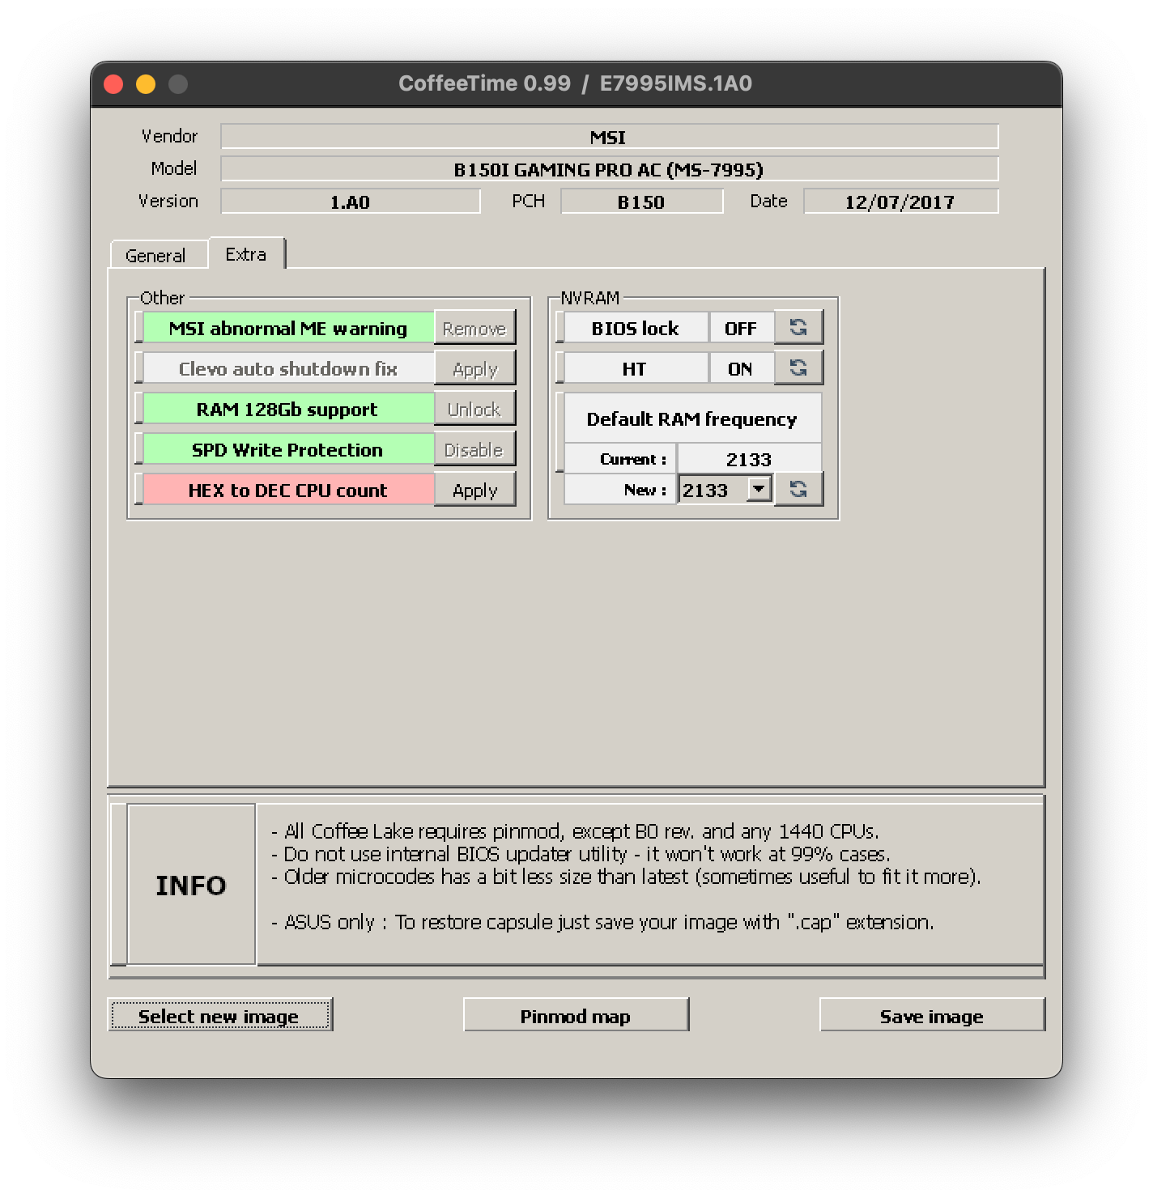
Task: Click Unlock for RAM 128Gb support
Action: click(x=474, y=409)
